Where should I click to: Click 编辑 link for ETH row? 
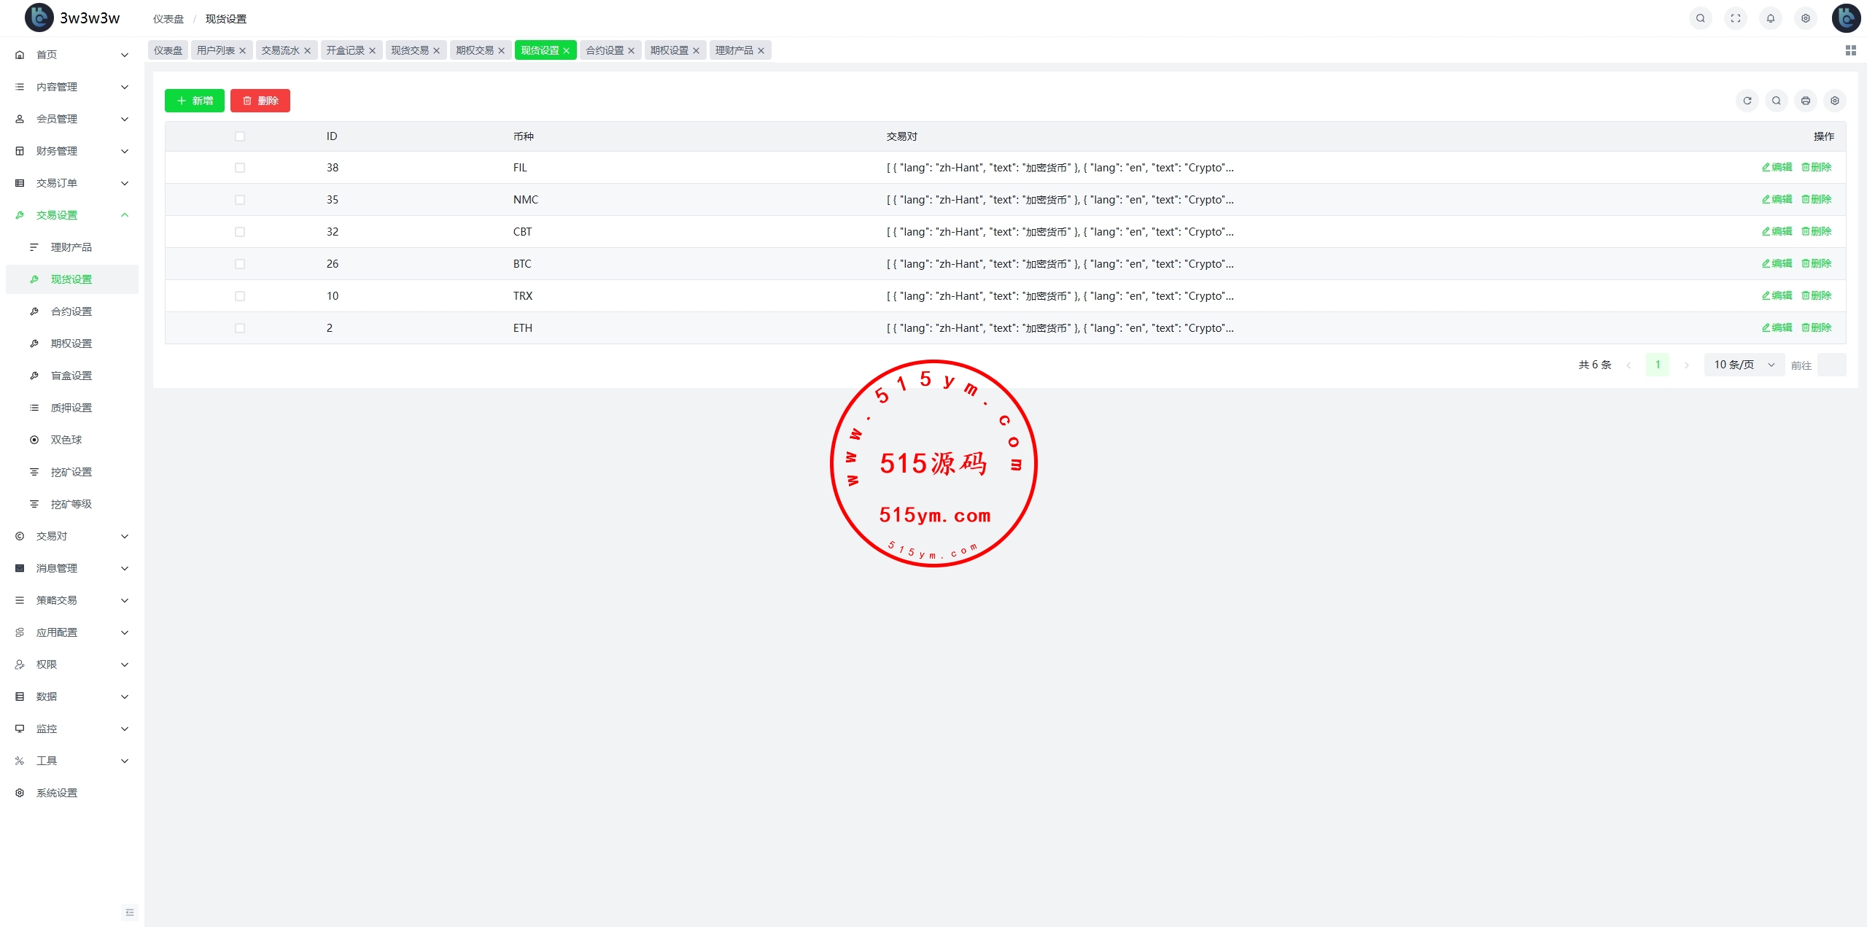coord(1777,327)
